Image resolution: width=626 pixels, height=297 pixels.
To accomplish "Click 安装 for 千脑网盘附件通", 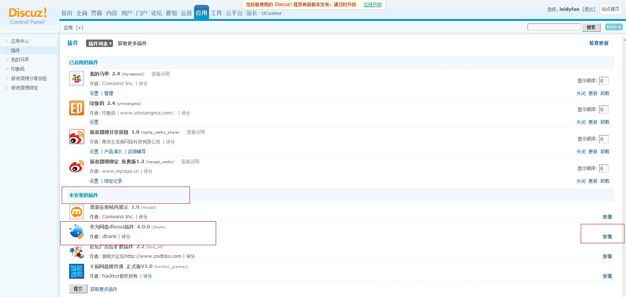I will click(x=607, y=276).
